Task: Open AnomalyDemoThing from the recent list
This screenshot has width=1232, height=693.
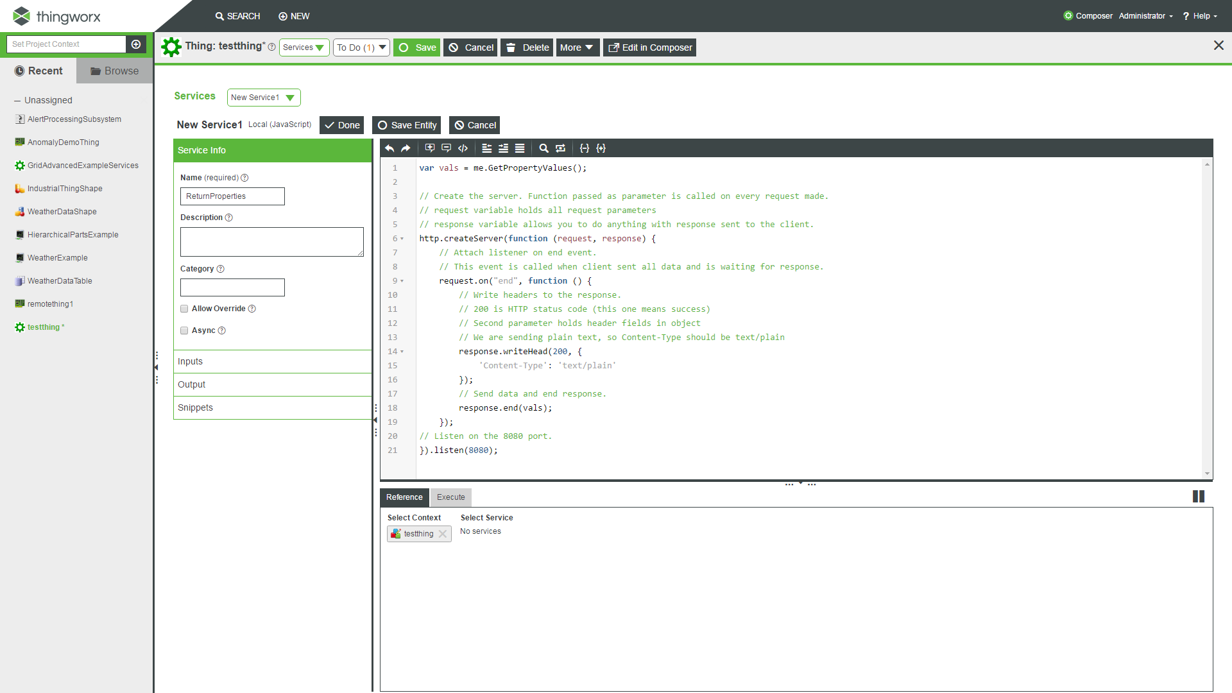Action: 63,142
